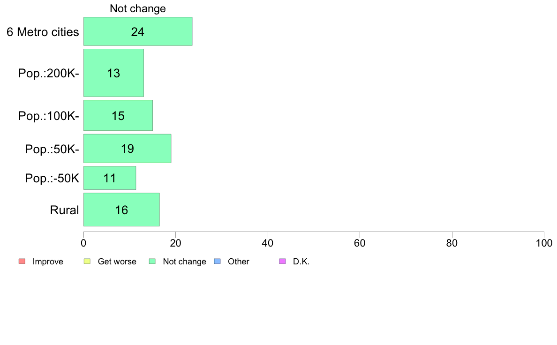Click the Improve legend text
This screenshot has height=345, width=557.
pos(48,262)
